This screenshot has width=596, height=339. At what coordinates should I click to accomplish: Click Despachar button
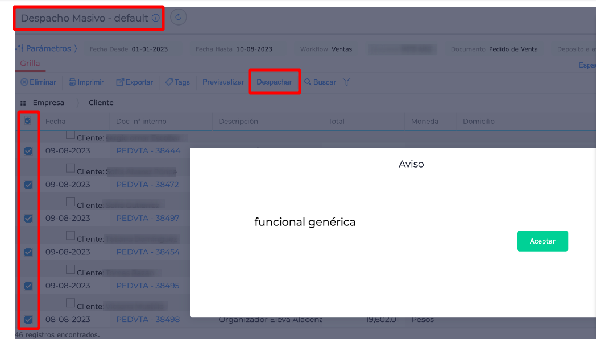tap(274, 82)
